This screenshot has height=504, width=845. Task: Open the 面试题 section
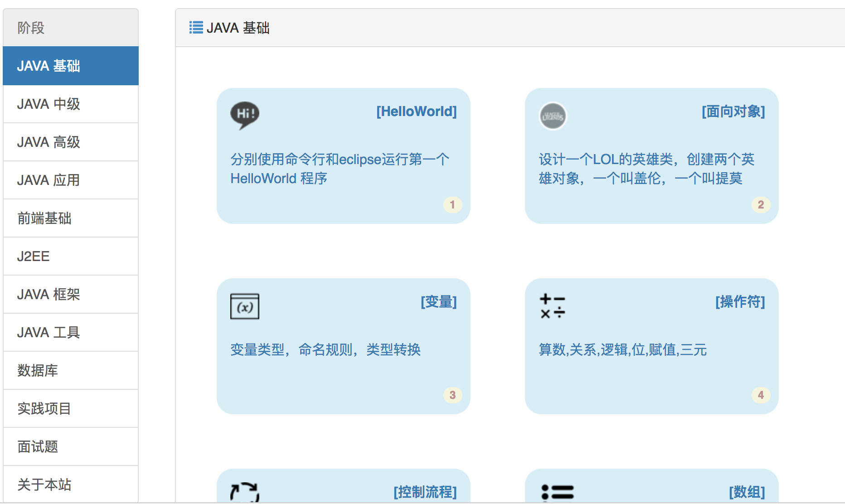click(37, 446)
